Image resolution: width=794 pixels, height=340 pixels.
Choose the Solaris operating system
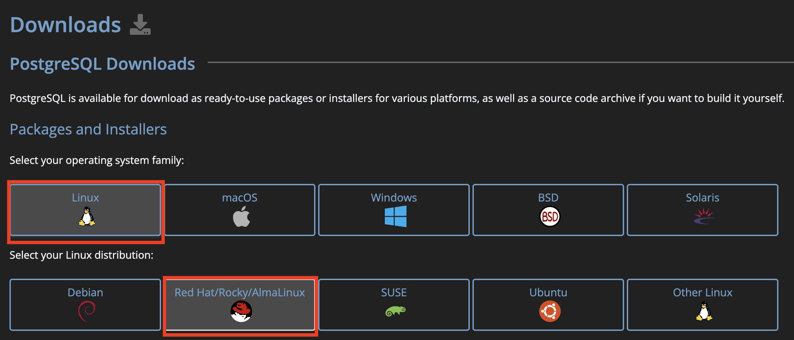(x=703, y=210)
